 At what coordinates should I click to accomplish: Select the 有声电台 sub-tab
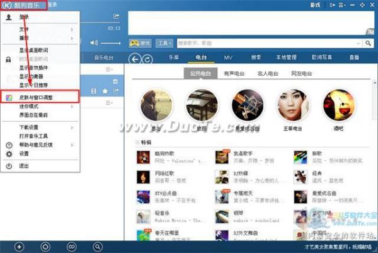click(x=234, y=74)
